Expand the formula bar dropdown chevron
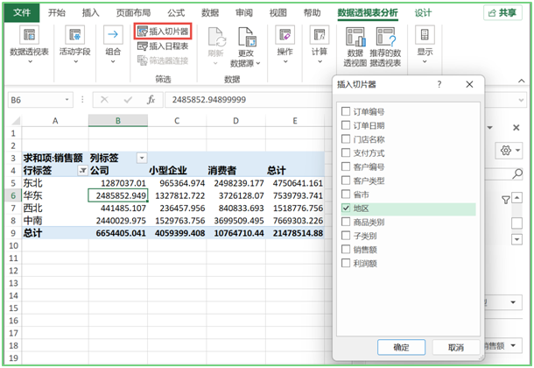534x368 pixels. pos(521,100)
